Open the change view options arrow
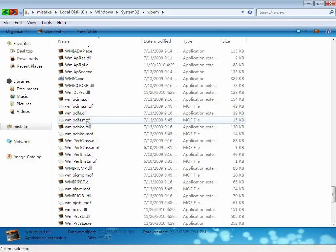Screen dimensions: 336x252 pos(305,31)
